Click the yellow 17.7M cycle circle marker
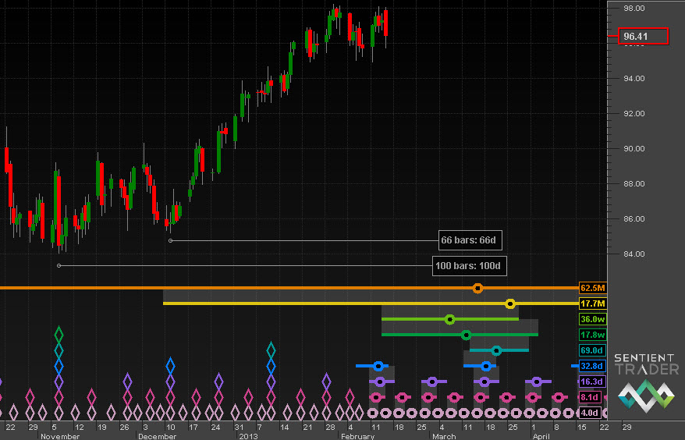Viewport: 685px width, 440px height. 510,303
